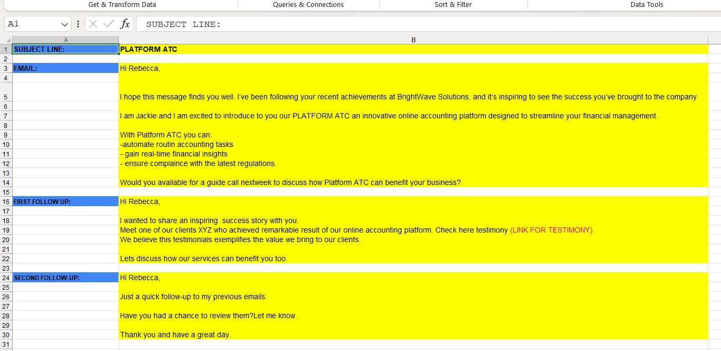Select the '-automate routin accounting tasks' cell

(414, 144)
